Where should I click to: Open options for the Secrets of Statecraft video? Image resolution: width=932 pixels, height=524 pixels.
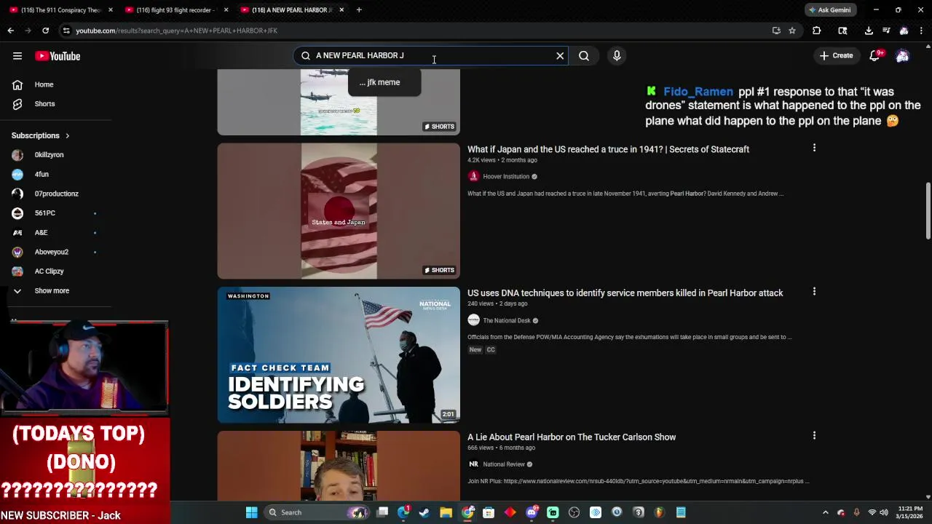click(x=814, y=148)
